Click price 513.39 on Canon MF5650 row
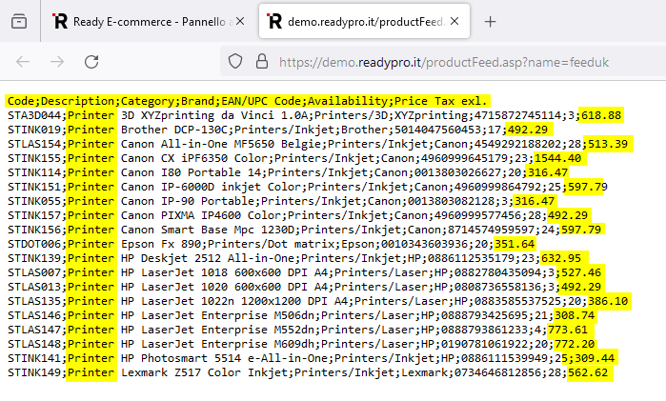 click(x=608, y=144)
